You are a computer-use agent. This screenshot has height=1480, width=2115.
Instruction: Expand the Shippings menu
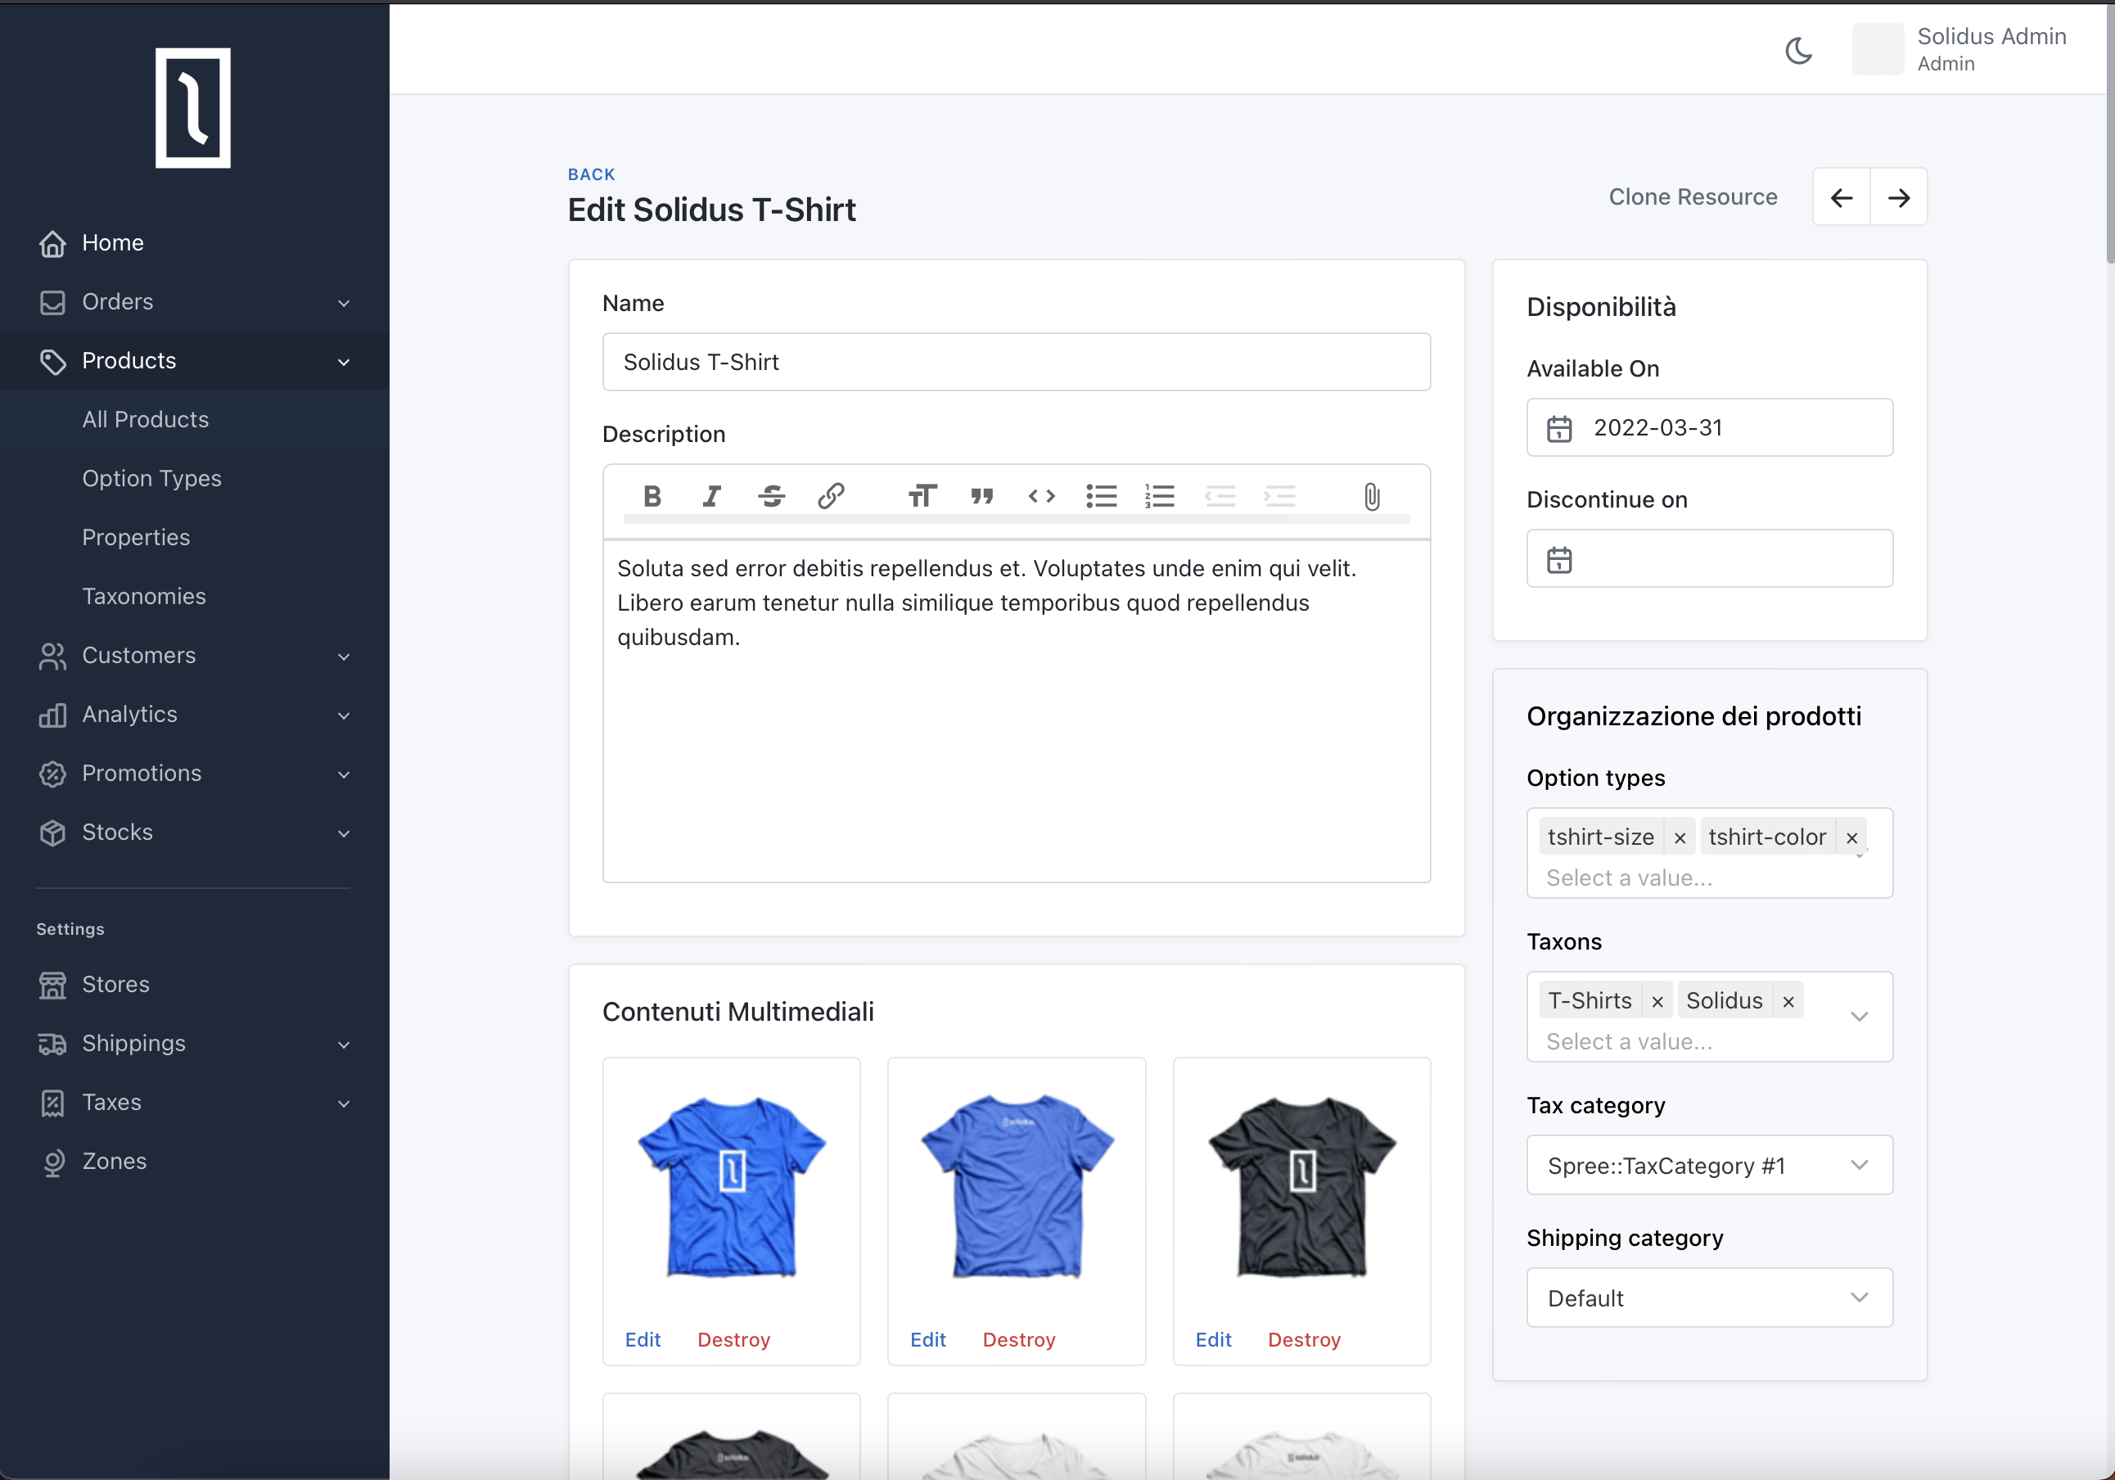tap(194, 1043)
